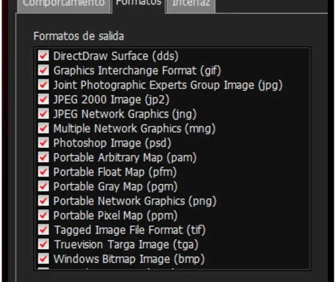
Task: Select the Formatos tab
Action: pyautogui.click(x=138, y=4)
